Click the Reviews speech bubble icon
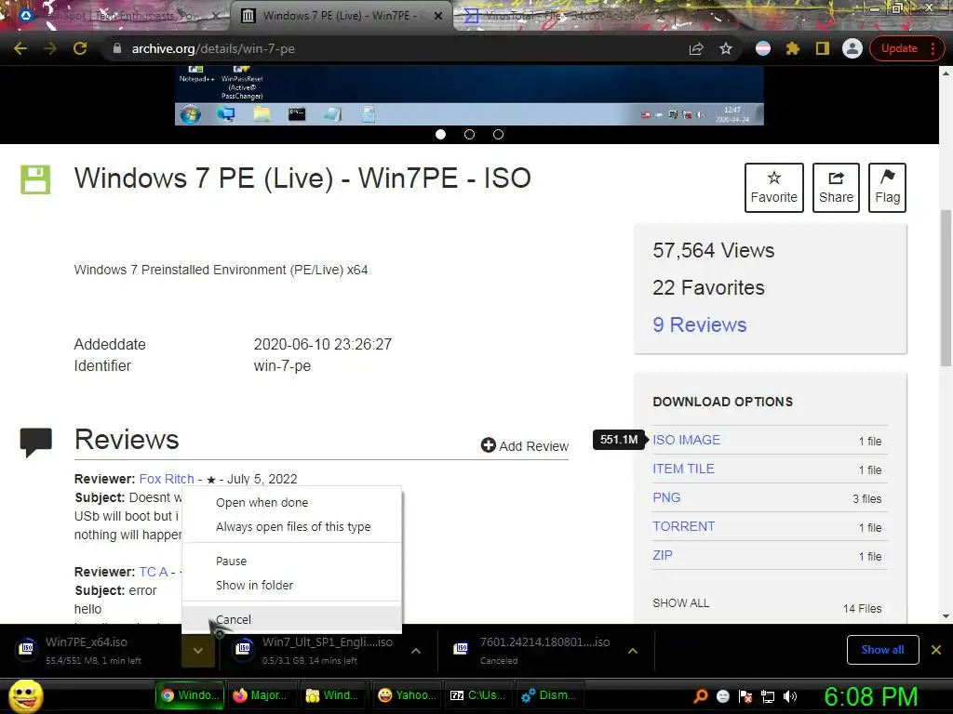Viewport: 953px width, 714px height. 36,442
